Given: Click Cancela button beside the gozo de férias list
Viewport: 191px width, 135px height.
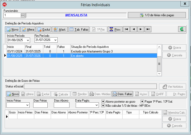Looking at the screenshot, I should coord(174,125).
